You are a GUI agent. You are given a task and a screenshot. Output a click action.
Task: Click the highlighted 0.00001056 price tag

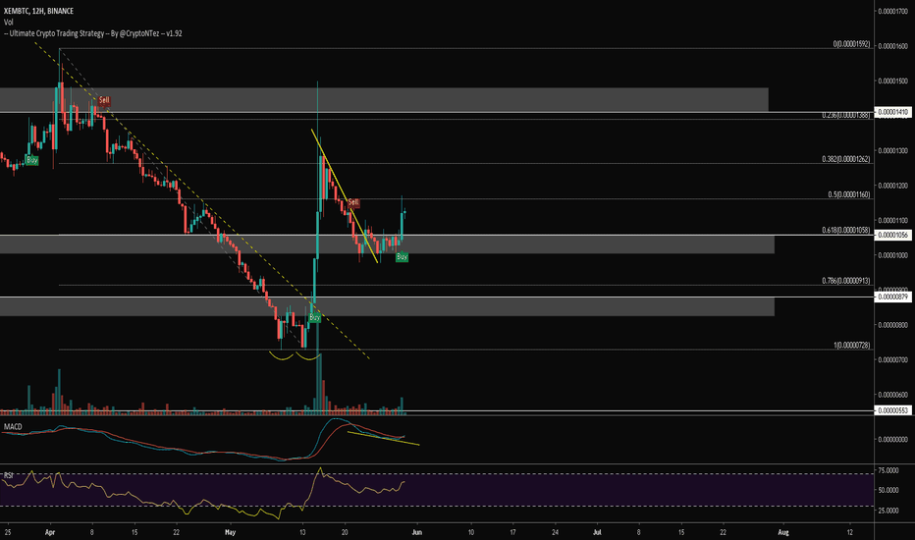893,236
